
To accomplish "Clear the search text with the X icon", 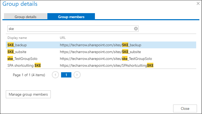I will pyautogui.click(x=136, y=29).
